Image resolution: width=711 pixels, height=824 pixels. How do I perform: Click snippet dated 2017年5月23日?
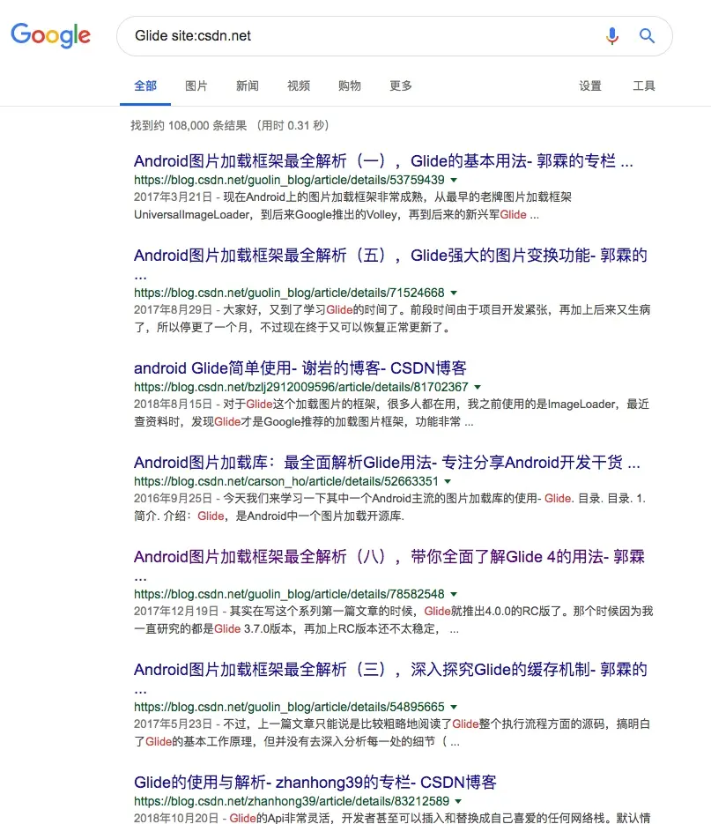point(392,732)
